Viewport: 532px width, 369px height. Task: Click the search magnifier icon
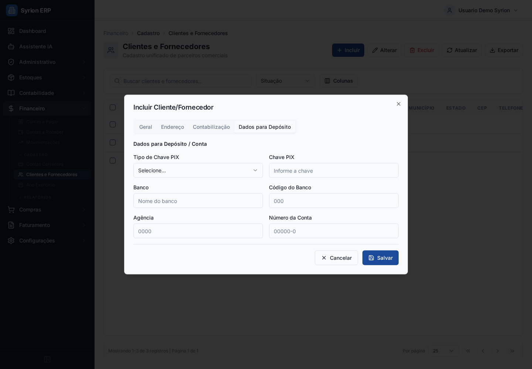click(x=117, y=81)
